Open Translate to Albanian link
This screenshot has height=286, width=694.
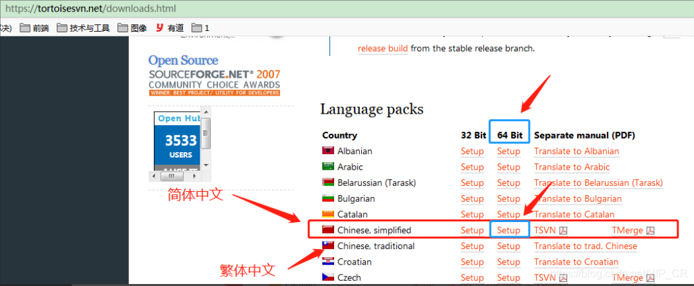(577, 151)
